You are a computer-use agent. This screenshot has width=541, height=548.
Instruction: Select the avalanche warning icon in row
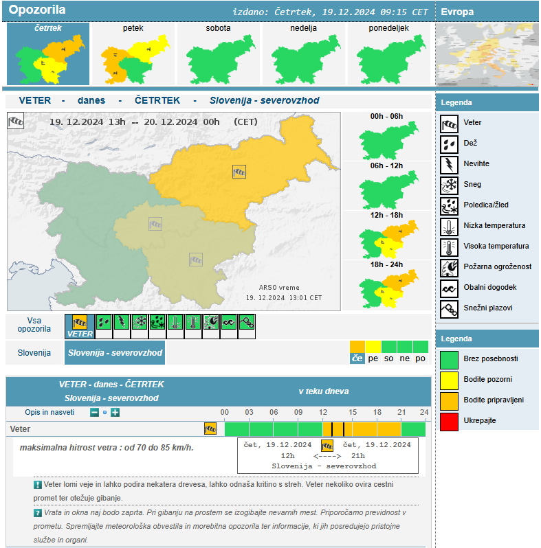(247, 322)
